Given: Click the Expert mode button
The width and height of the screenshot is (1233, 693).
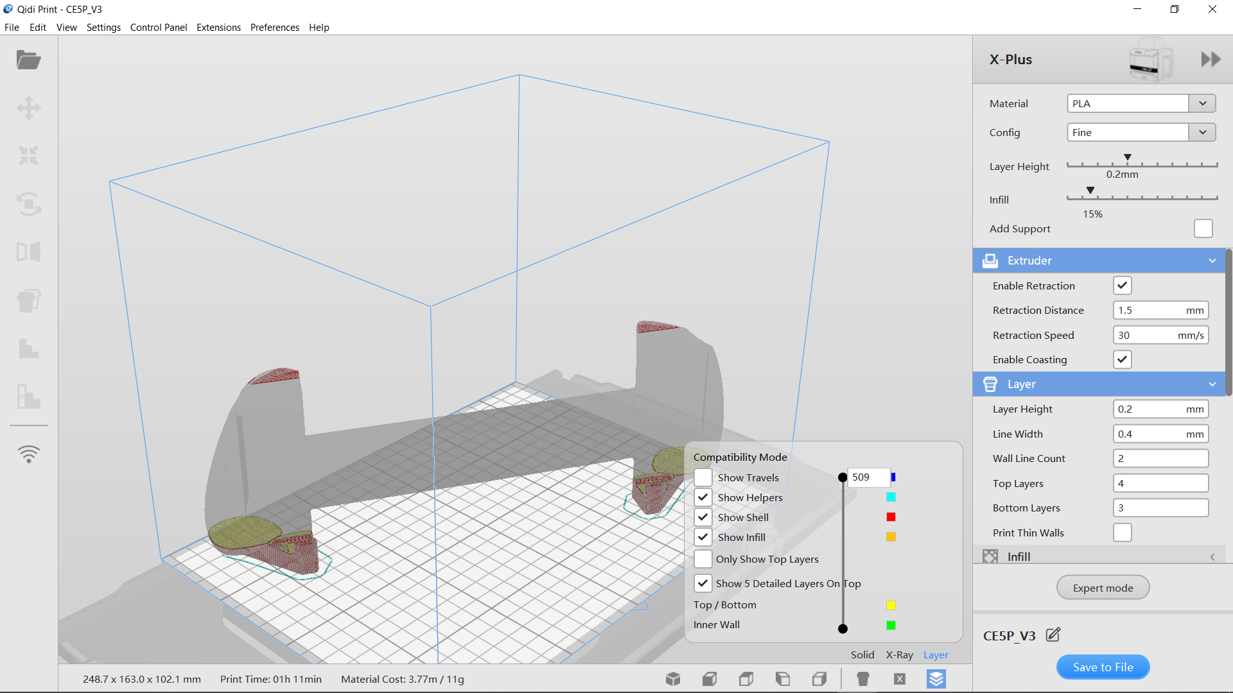Looking at the screenshot, I should click(1103, 588).
